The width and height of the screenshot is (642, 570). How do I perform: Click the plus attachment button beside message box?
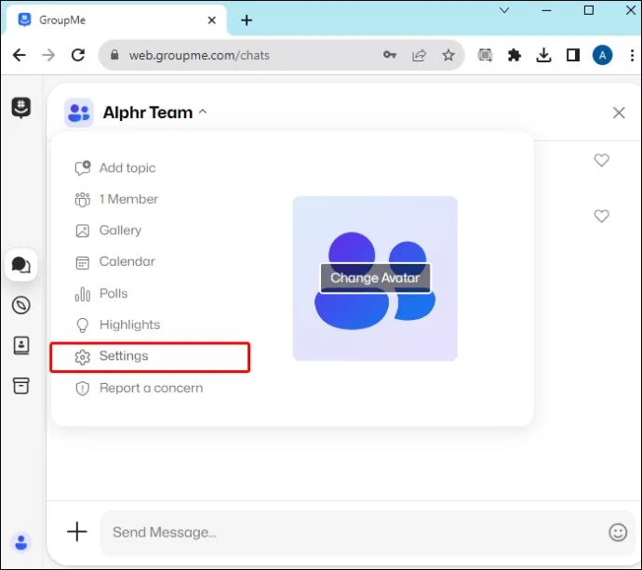77,532
